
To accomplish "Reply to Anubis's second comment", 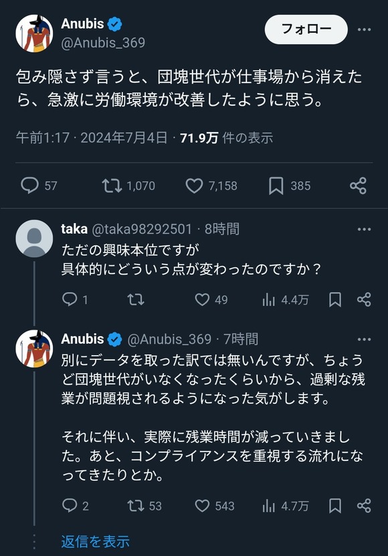I will coord(71,506).
